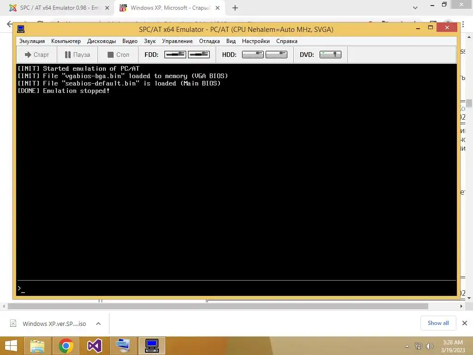Start emulation with the Старт button
473x355 pixels.
coord(36,55)
